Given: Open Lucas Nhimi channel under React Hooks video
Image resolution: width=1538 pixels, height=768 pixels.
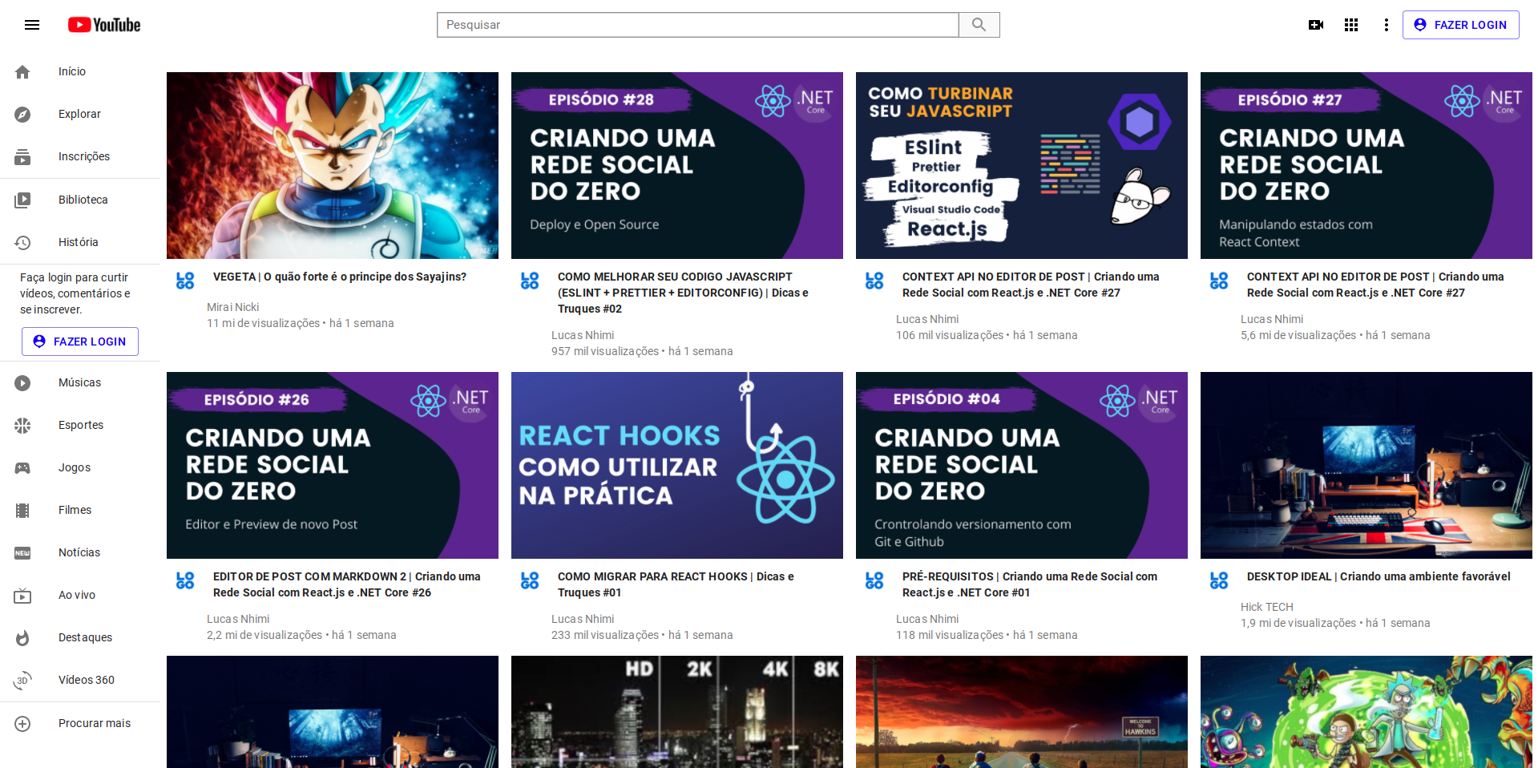Looking at the screenshot, I should (x=583, y=619).
